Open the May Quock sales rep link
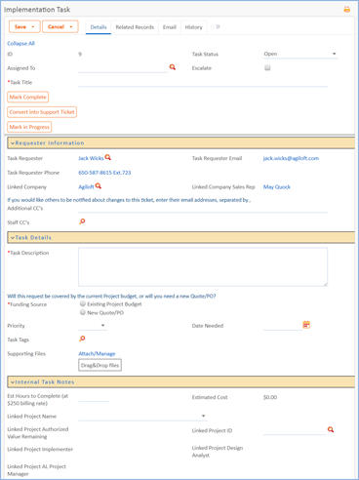Image resolution: width=359 pixels, height=480 pixels. pyautogui.click(x=277, y=187)
